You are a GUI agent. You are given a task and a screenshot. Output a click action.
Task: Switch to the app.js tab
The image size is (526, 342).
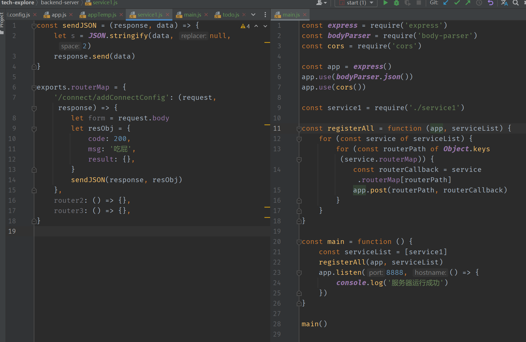click(59, 15)
